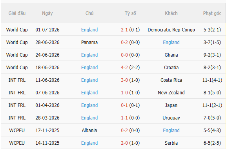Open the 4-2 score versus Croatia
The image size is (226, 149).
click(x=124, y=68)
